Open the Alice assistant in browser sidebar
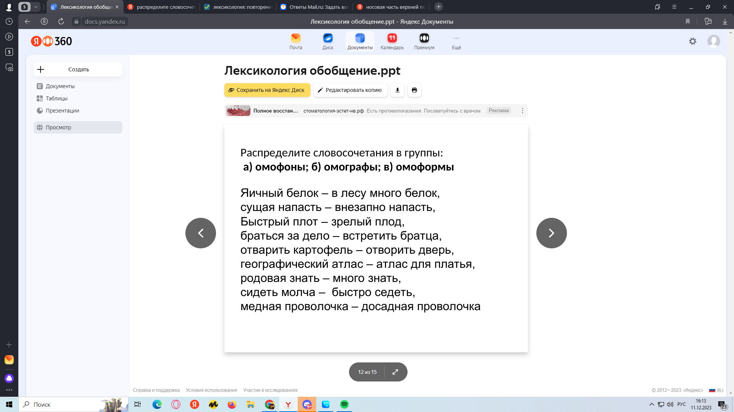 [9, 378]
